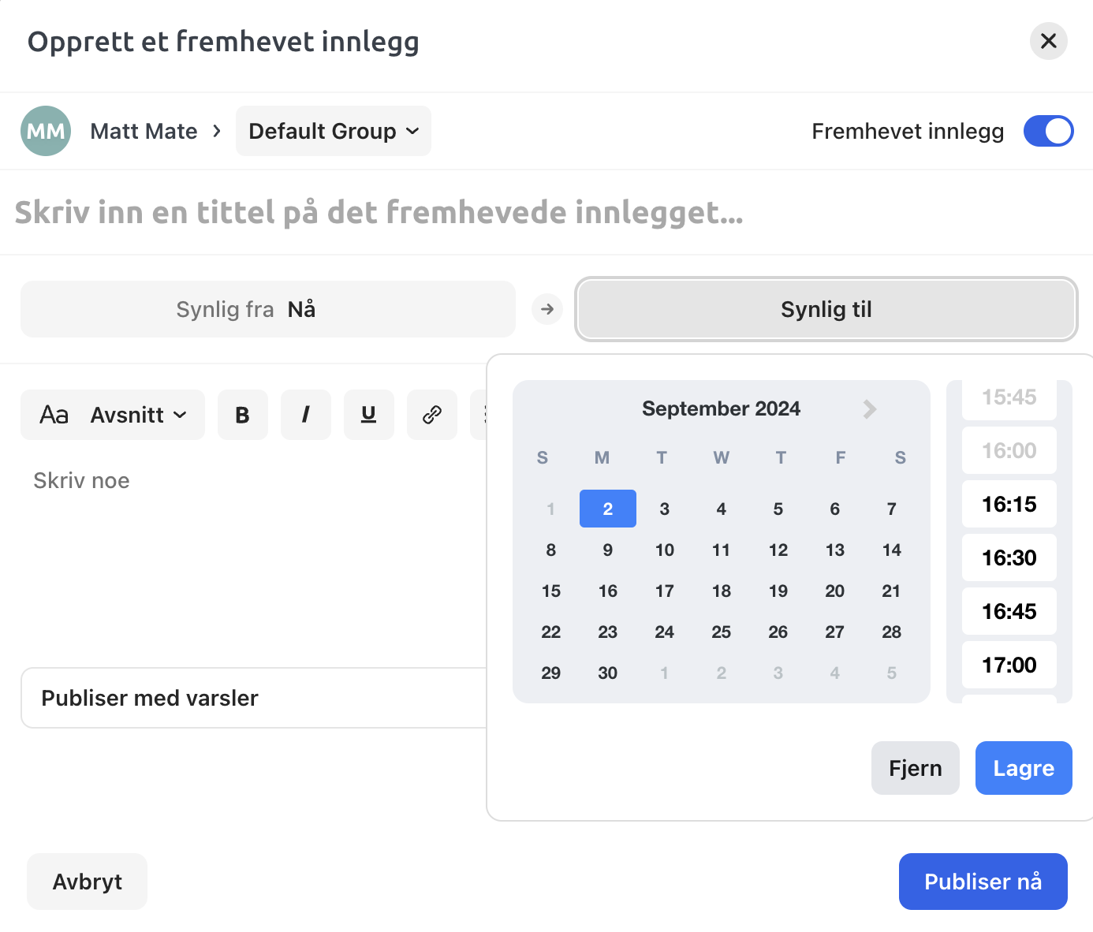The image size is (1093, 932).
Task: Click the title input field
Action: [379, 213]
